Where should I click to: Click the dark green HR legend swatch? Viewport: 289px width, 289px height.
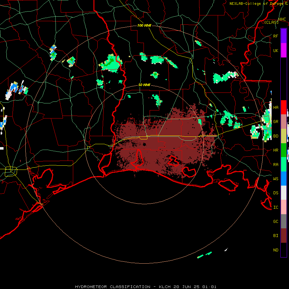click(x=284, y=150)
